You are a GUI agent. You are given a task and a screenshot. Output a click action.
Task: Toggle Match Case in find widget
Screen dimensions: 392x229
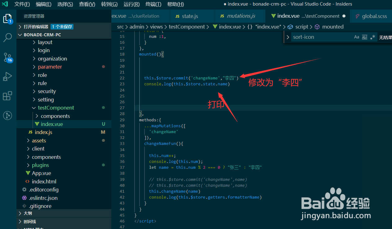[x=357, y=37]
